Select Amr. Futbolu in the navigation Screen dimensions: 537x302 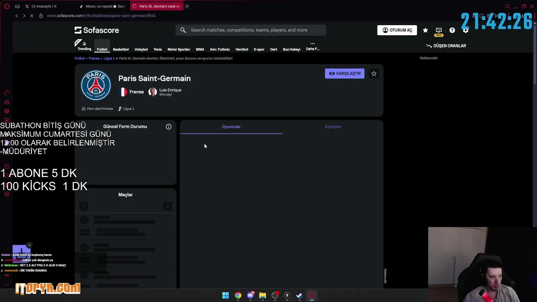[x=220, y=49]
